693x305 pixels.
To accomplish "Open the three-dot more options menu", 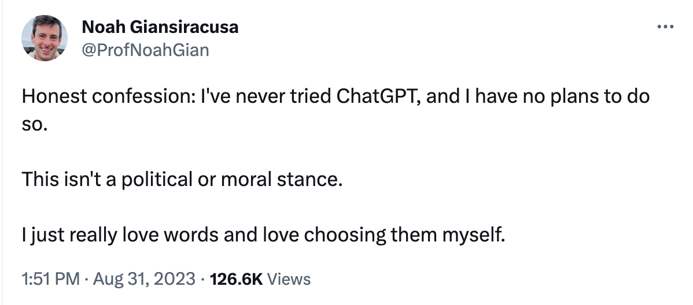I will point(665,27).
